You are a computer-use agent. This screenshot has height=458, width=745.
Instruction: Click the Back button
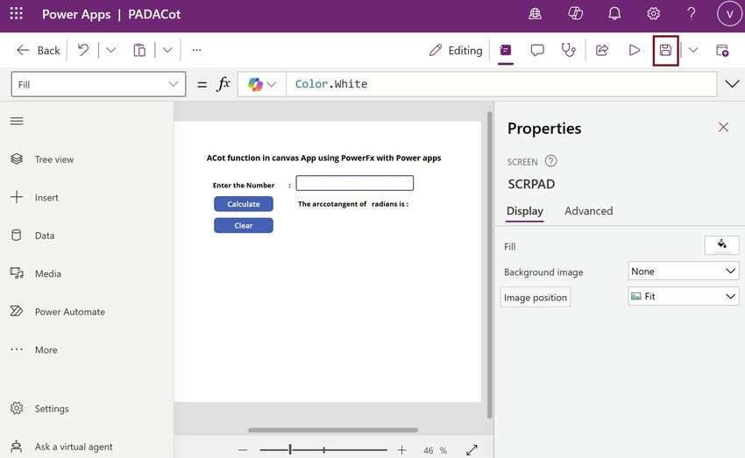click(38, 50)
